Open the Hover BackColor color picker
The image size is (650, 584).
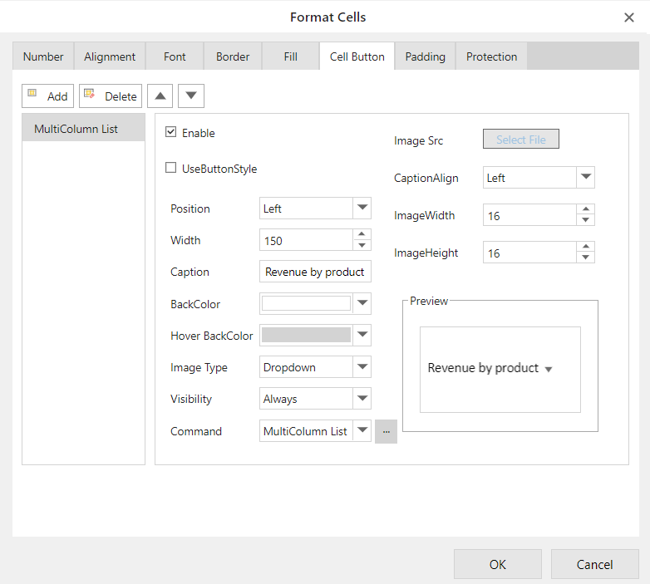pos(362,336)
